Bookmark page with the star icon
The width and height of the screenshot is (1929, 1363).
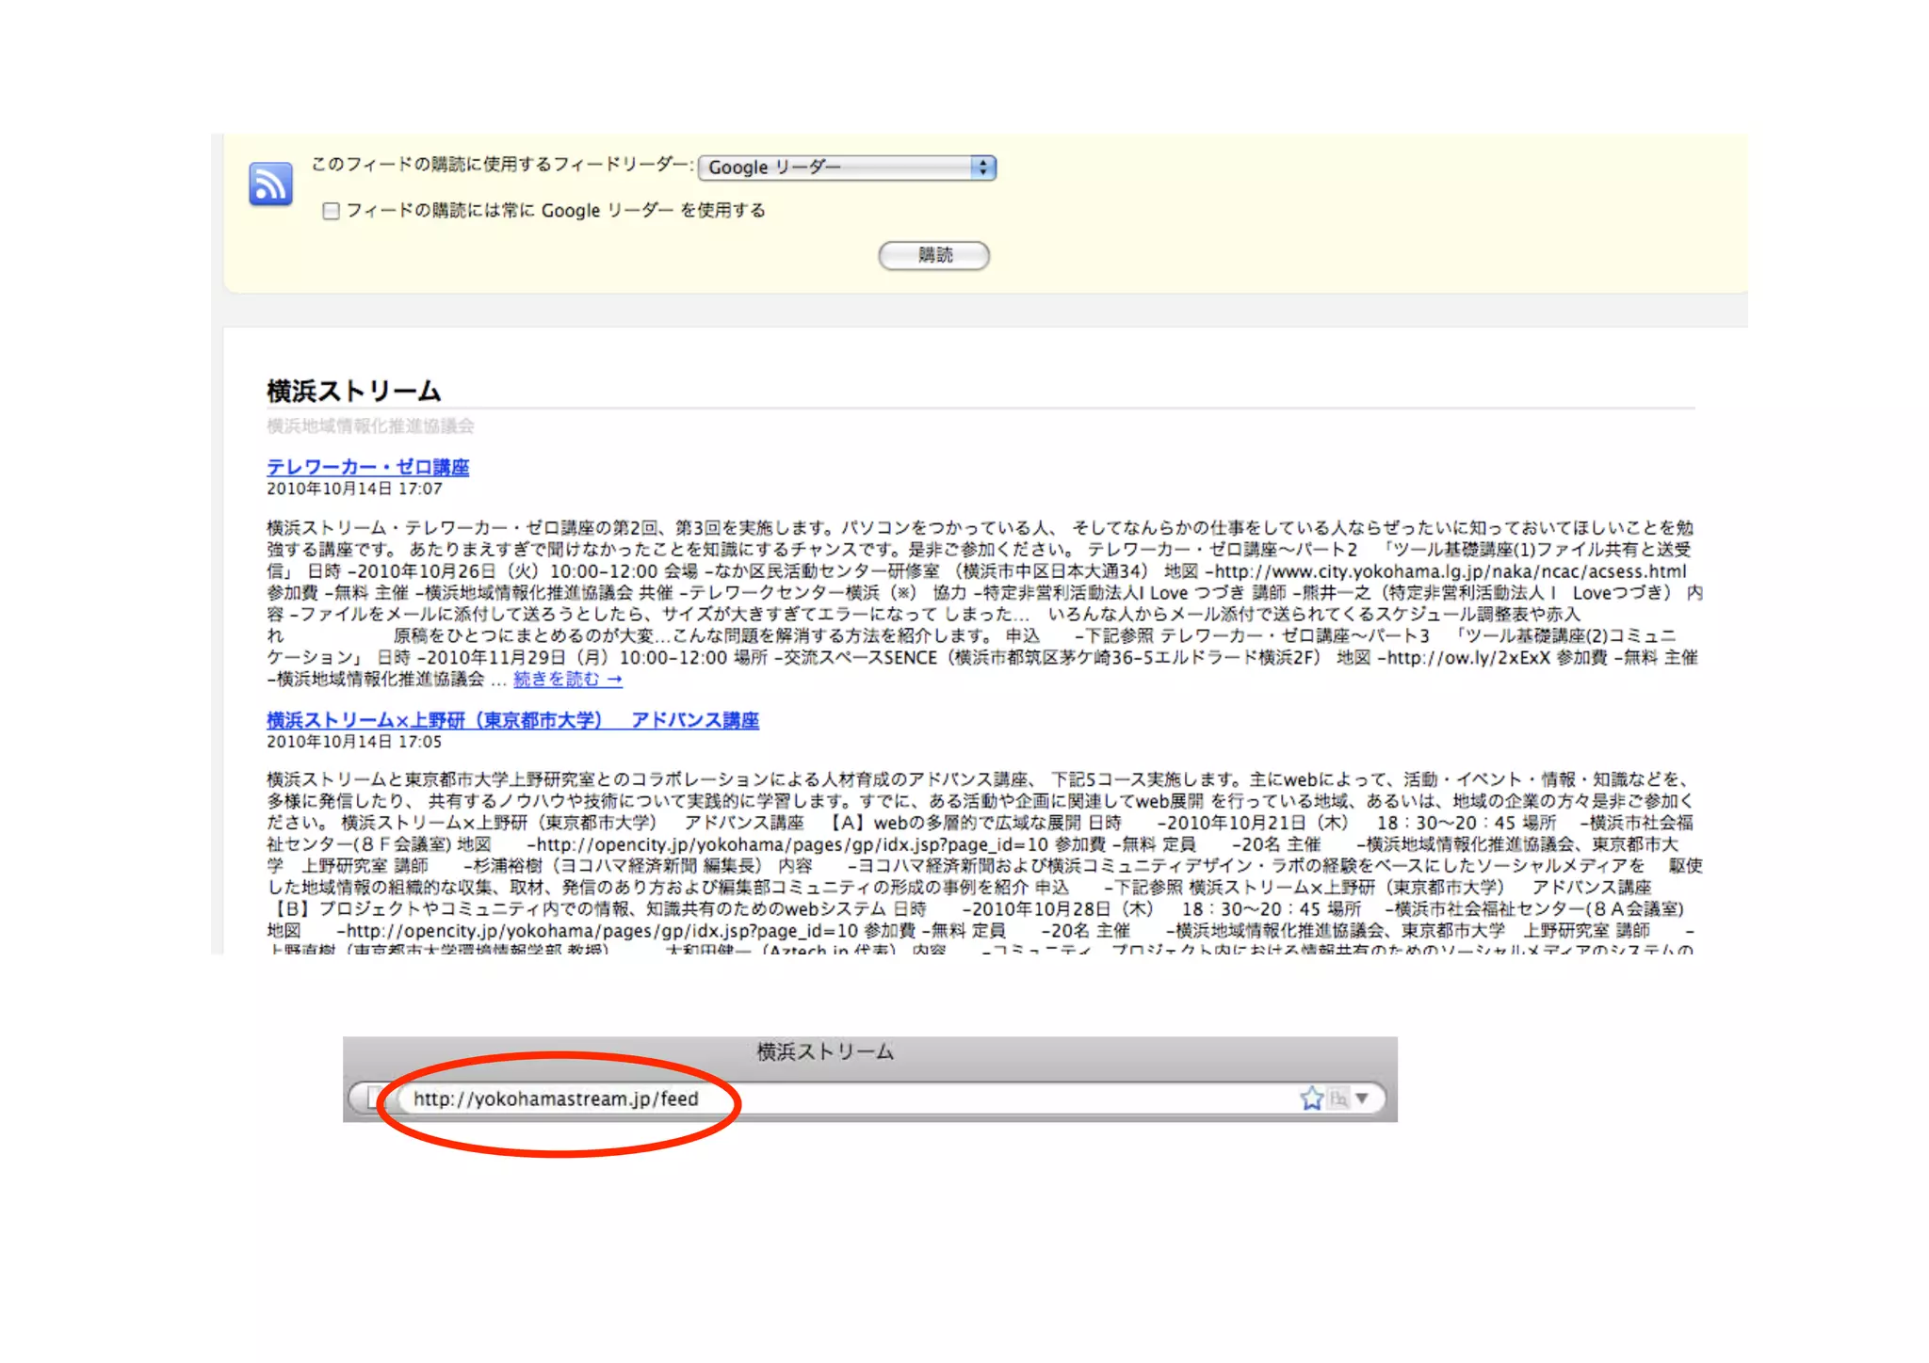click(x=1311, y=1098)
